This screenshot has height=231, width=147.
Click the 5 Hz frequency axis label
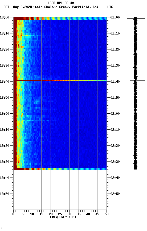pyautogui.click(x=23, y=214)
